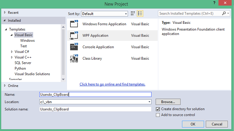The image size is (234, 131).
Task: Switch to small icons grid view
Action: (x=133, y=13)
